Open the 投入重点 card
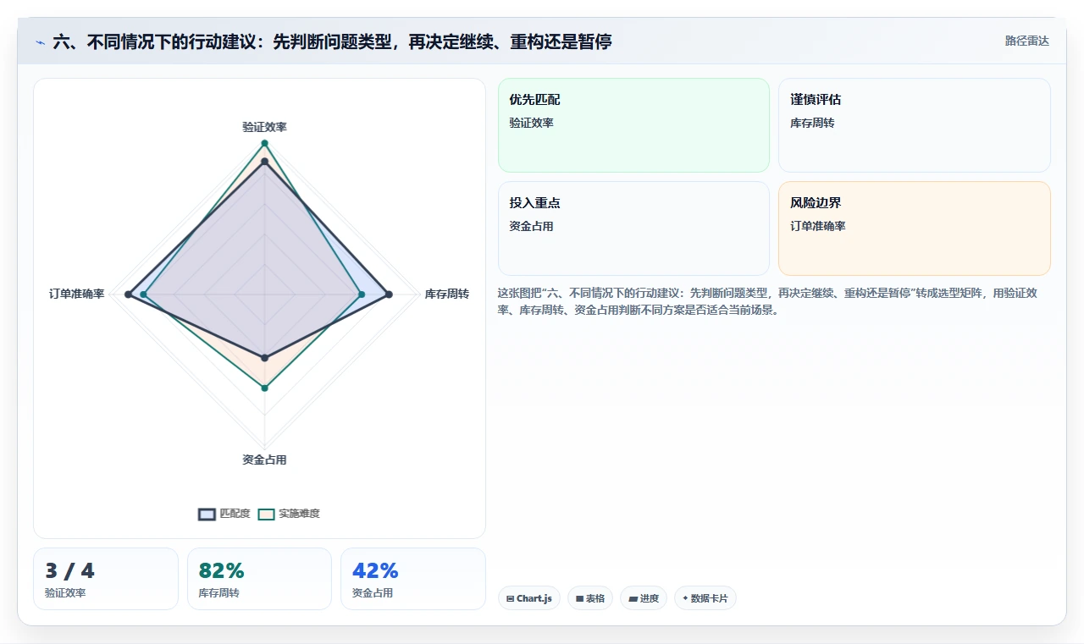Viewport: 1084px width, 644px height. pyautogui.click(x=633, y=228)
